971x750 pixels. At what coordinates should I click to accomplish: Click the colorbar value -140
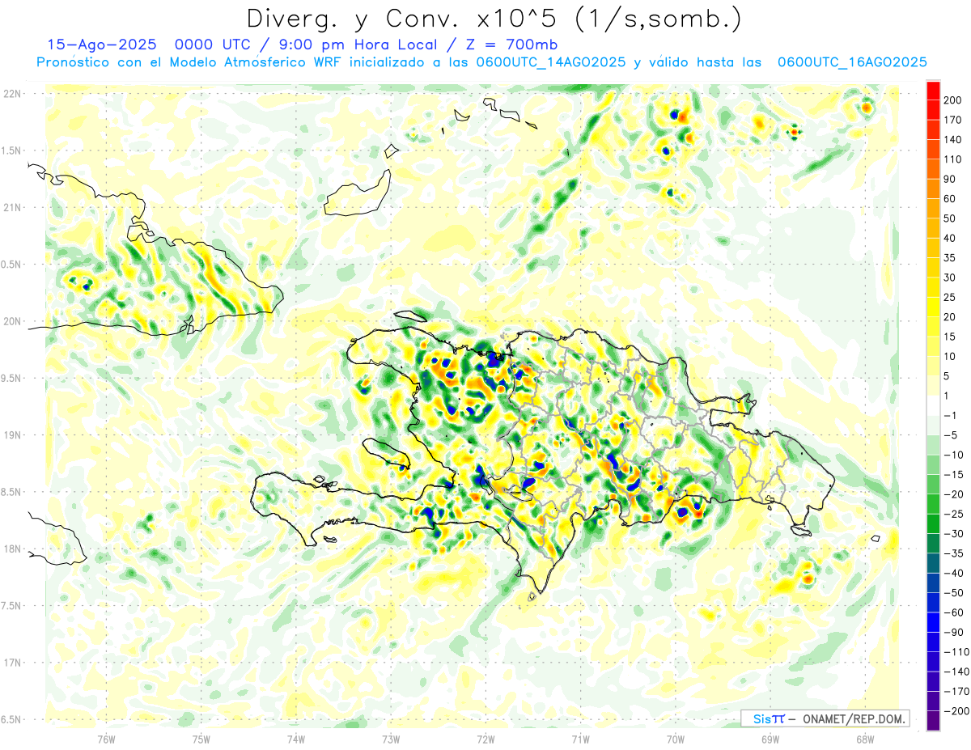click(956, 672)
